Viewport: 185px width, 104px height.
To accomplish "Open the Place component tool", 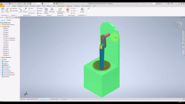I will (x=3, y=10).
